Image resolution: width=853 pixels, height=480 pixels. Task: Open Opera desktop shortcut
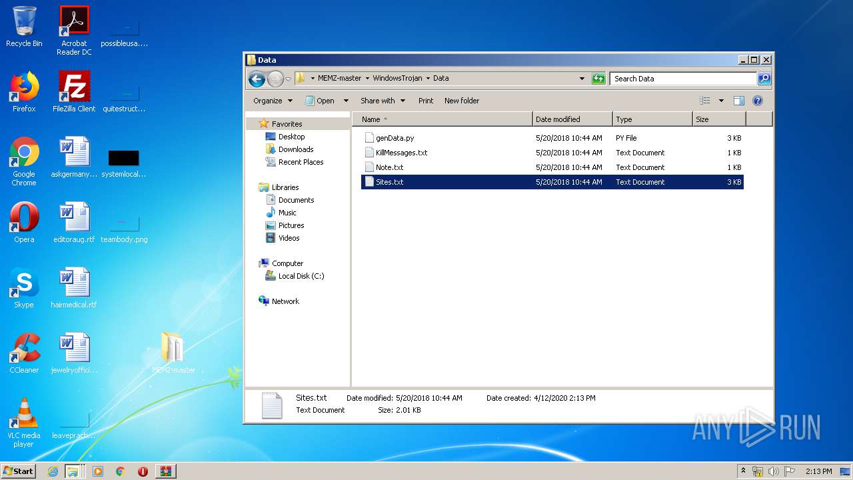24,223
